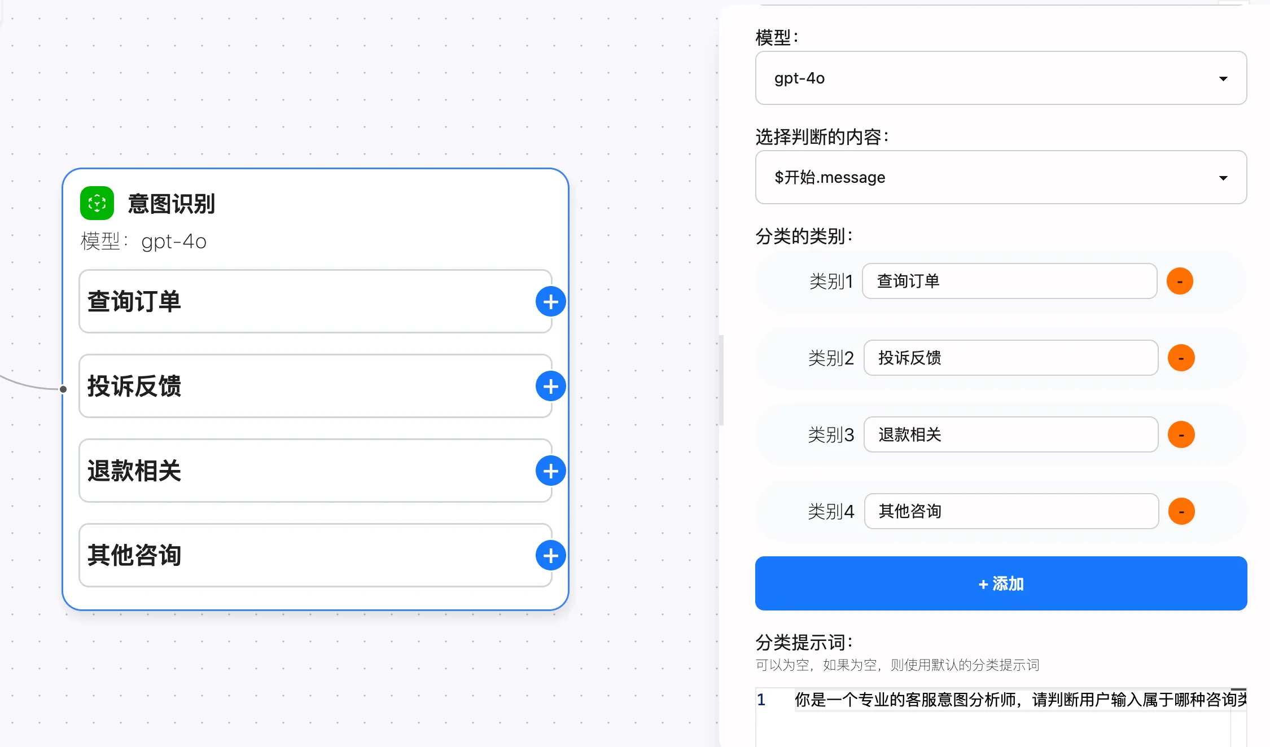Open the 模型 gpt-4o dropdown
The image size is (1270, 747).
(x=1001, y=78)
